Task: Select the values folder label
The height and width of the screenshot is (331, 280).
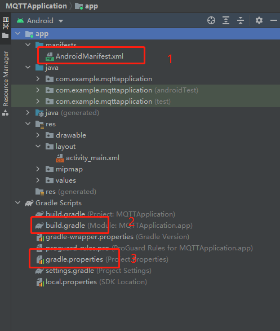Action: [x=66, y=180]
